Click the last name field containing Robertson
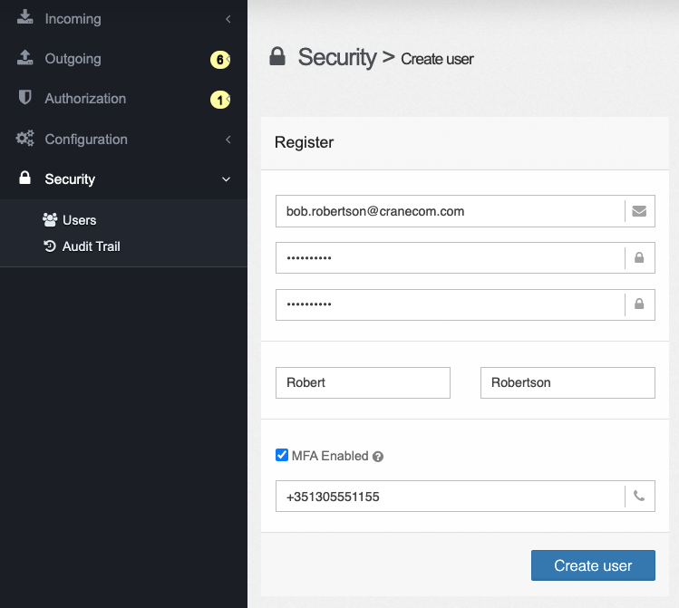This screenshot has height=608, width=679. coord(567,382)
